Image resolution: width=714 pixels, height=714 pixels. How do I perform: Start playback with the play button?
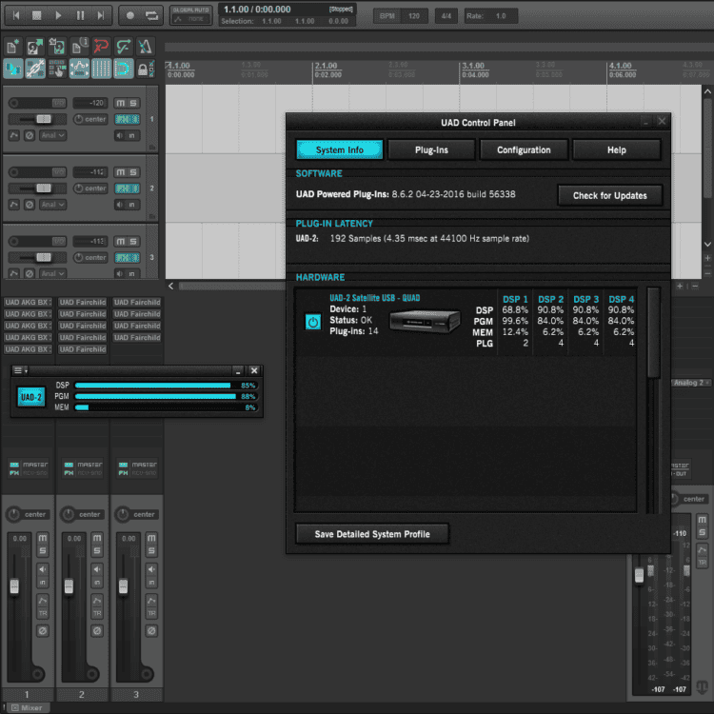pyautogui.click(x=58, y=15)
